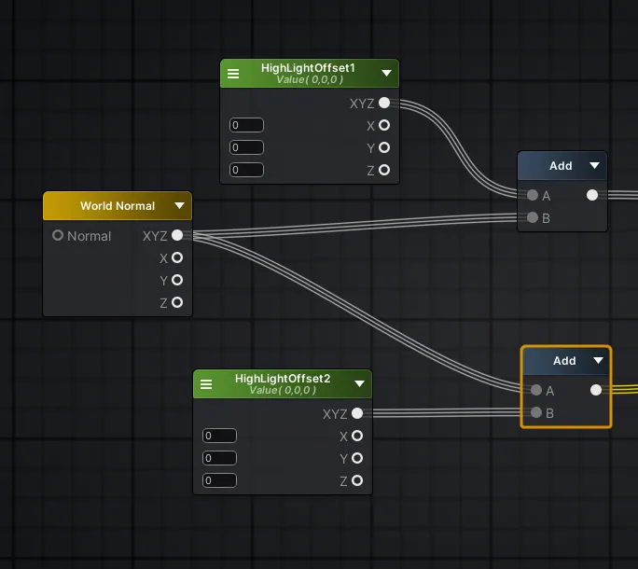
Task: Open the upper Add node dropdown arrow
Action: [x=594, y=166]
